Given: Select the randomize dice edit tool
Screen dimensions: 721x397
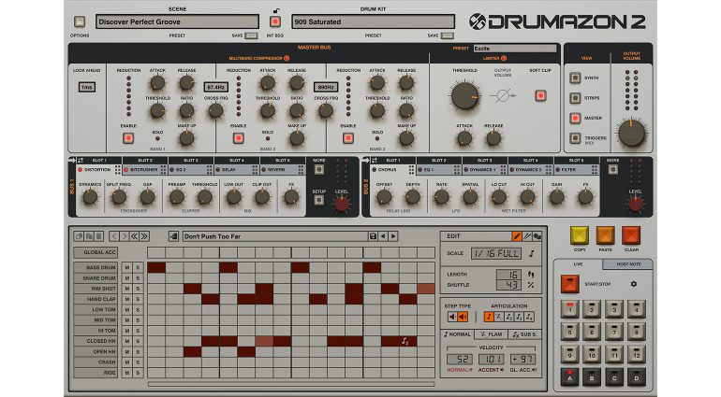Looking at the screenshot, I should click(537, 236).
